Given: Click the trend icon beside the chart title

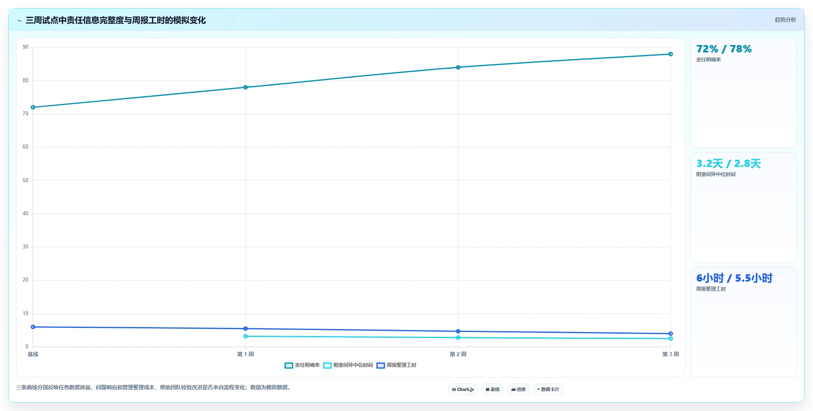Looking at the screenshot, I should [19, 20].
